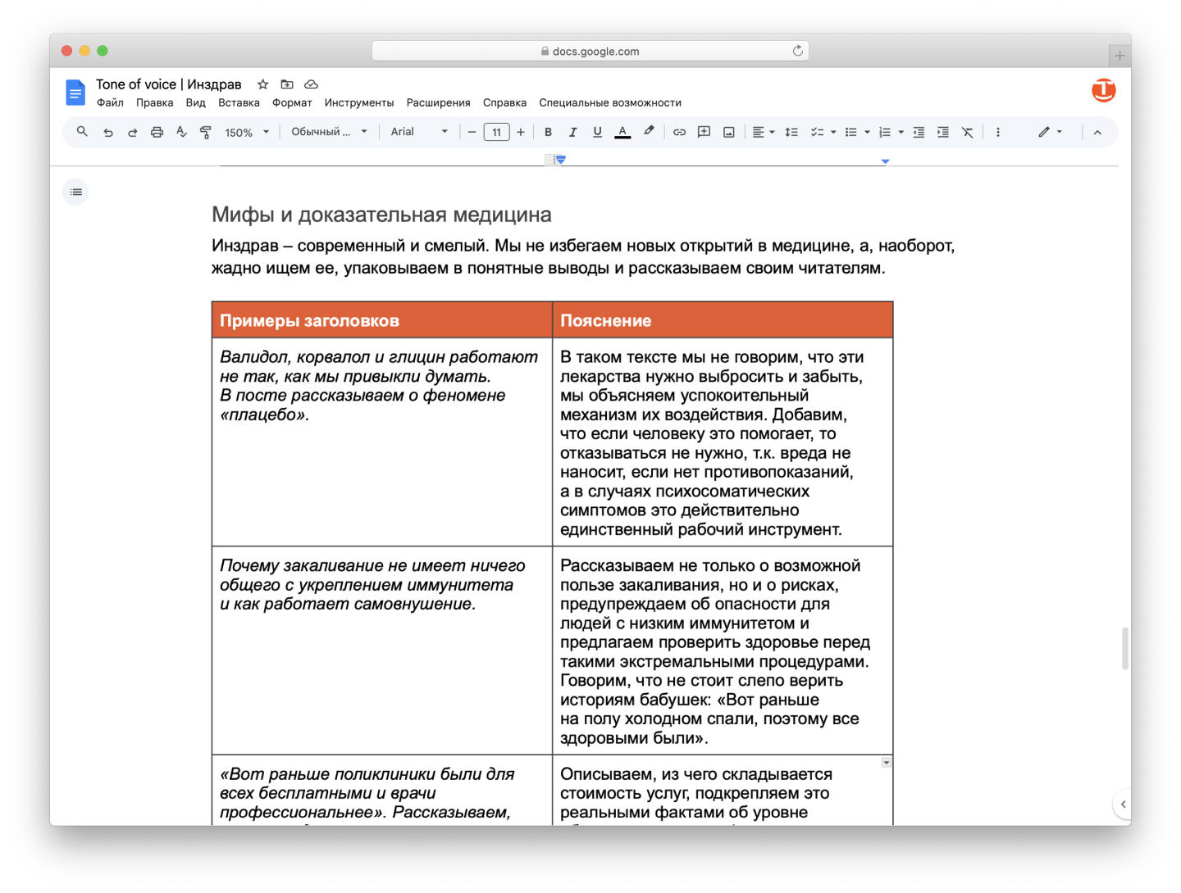Reload the page in the address bar
The image size is (1181, 893).
pyautogui.click(x=797, y=51)
